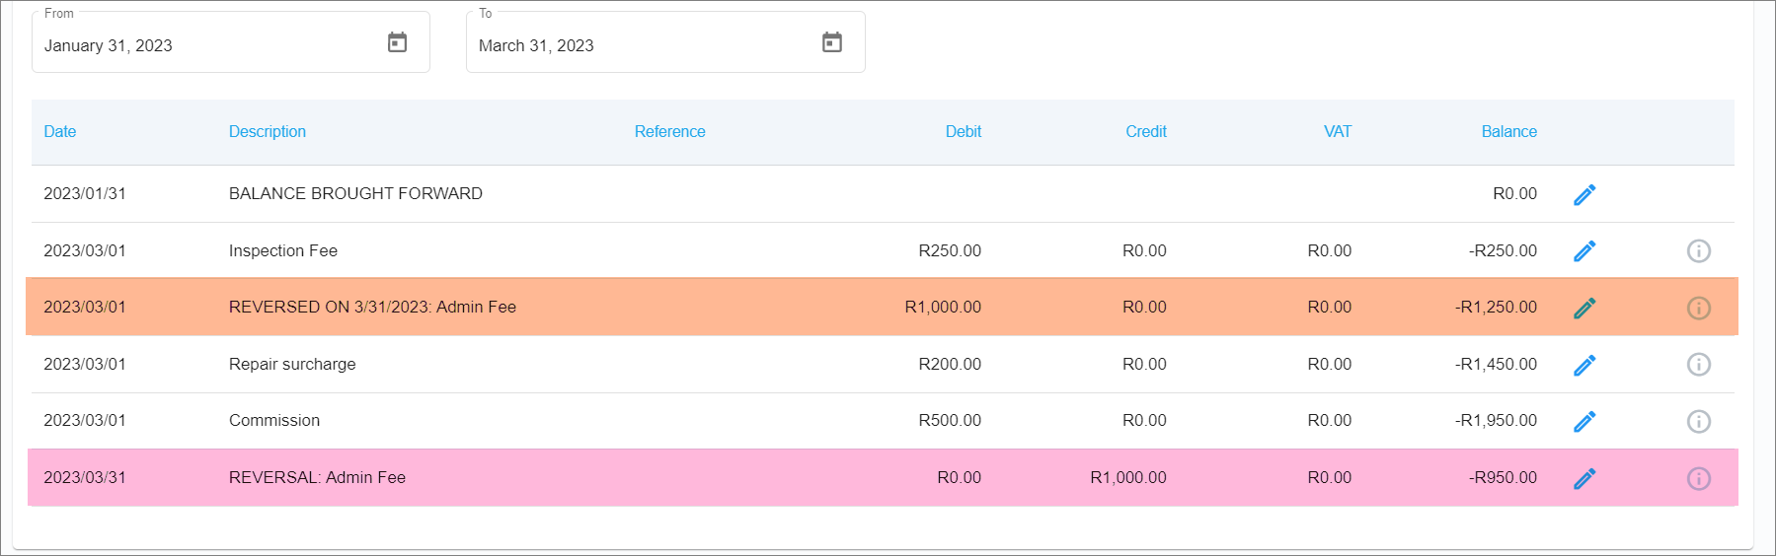View info for Repair surcharge row

[x=1698, y=365]
